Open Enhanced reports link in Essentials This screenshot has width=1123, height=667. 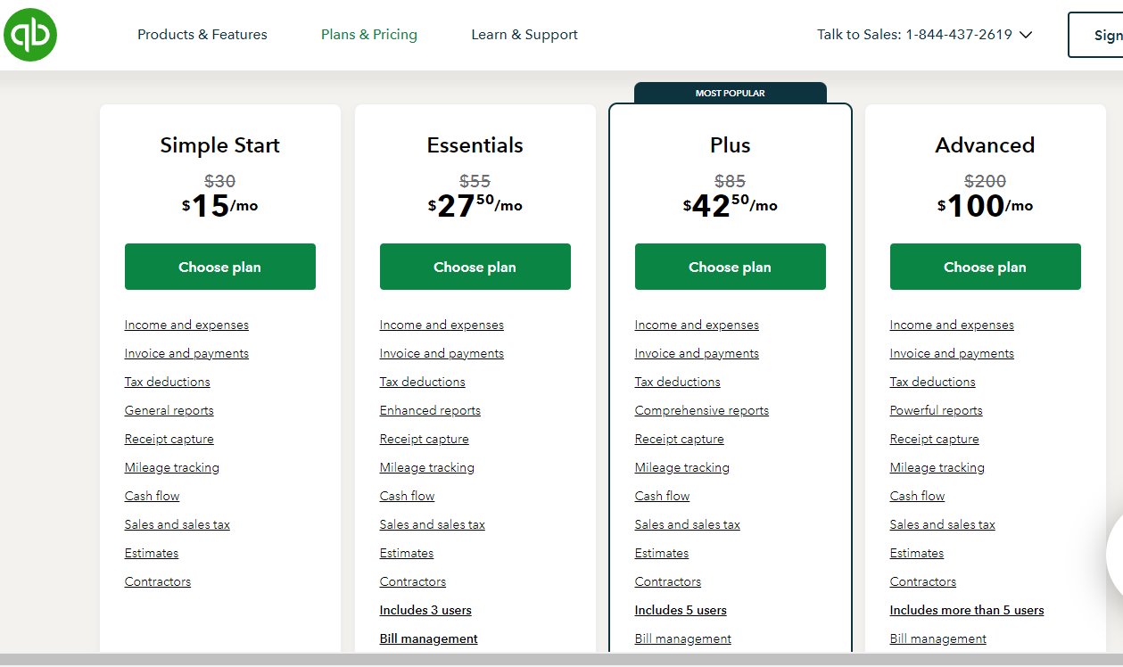pos(430,410)
